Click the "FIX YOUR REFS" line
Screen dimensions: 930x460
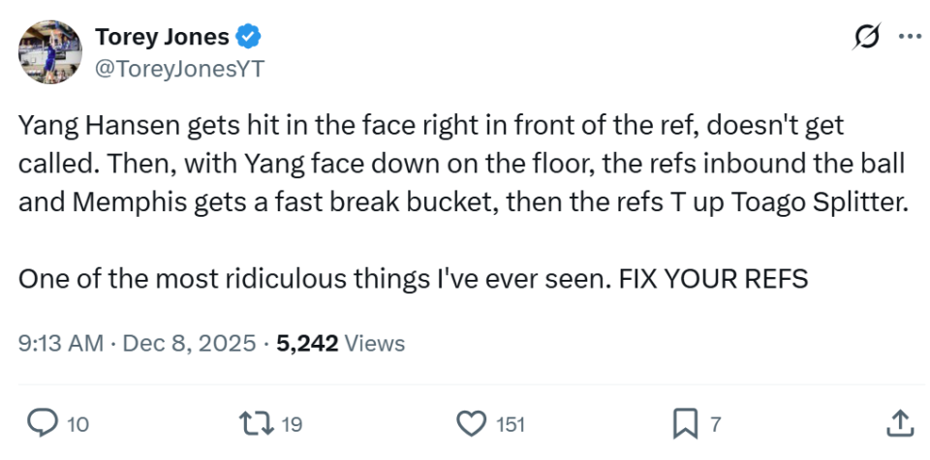point(714,278)
